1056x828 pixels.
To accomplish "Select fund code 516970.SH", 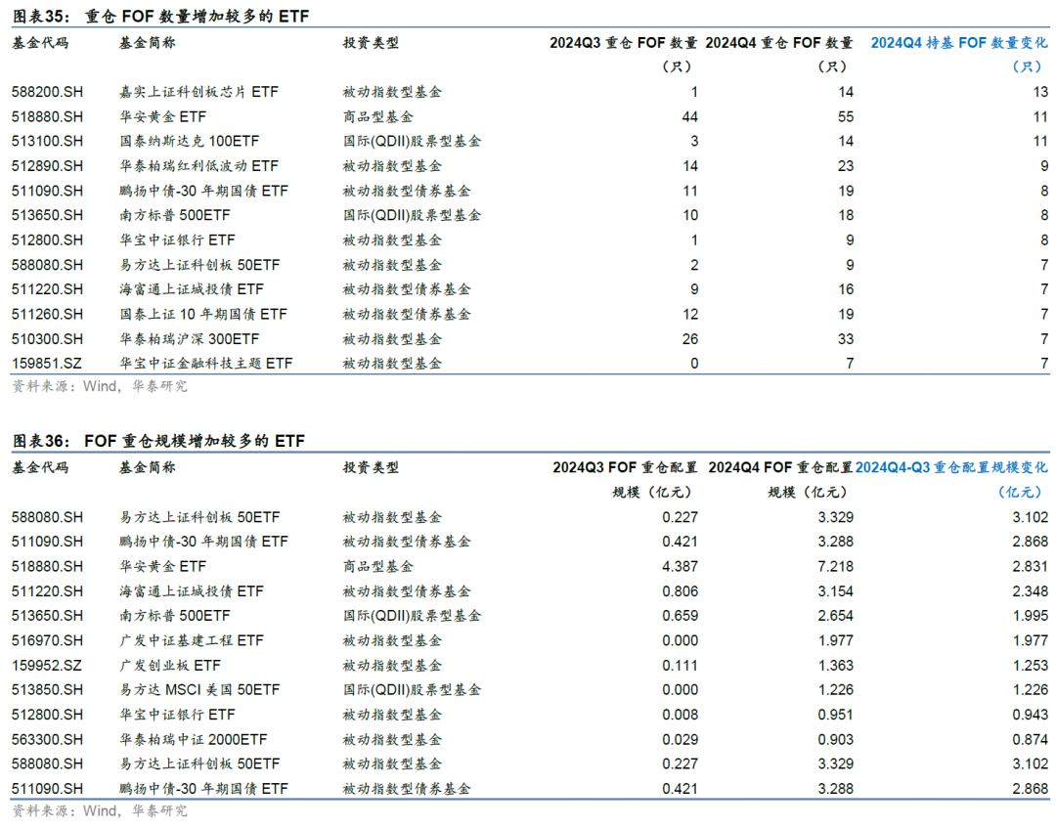I will click(x=47, y=641).
